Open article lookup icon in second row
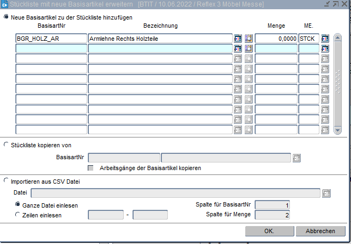Image resolution: width=351 pixels, height=244 pixels. (x=238, y=48)
